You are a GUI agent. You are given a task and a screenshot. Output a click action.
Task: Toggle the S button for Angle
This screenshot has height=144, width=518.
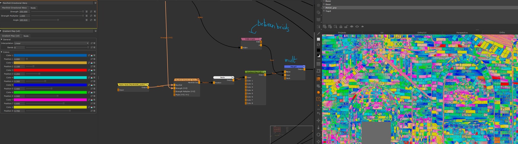tap(87, 20)
